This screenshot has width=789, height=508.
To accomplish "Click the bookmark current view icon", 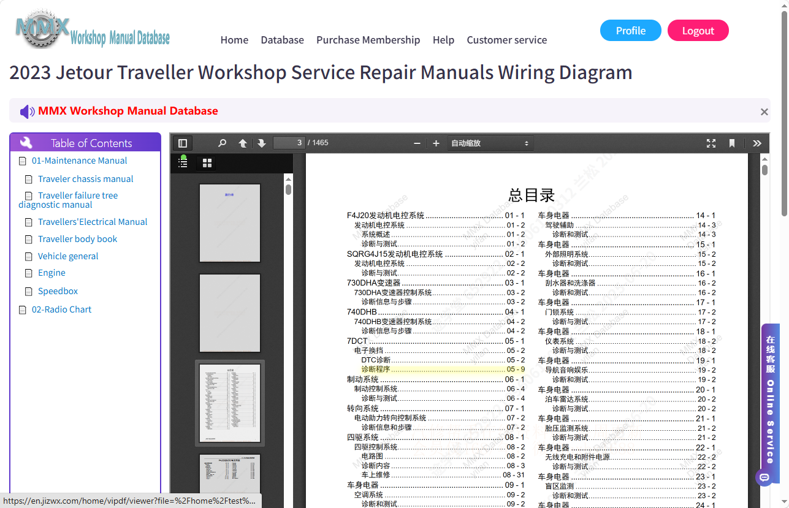I will coord(732,143).
